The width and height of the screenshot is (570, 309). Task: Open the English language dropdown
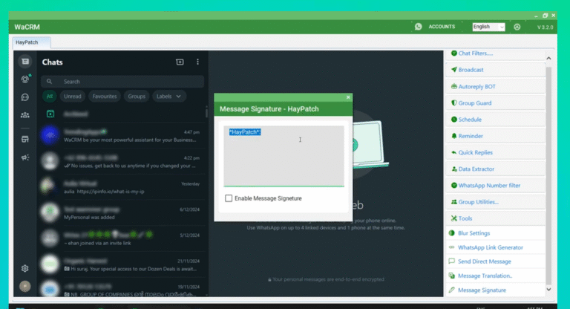click(x=488, y=27)
